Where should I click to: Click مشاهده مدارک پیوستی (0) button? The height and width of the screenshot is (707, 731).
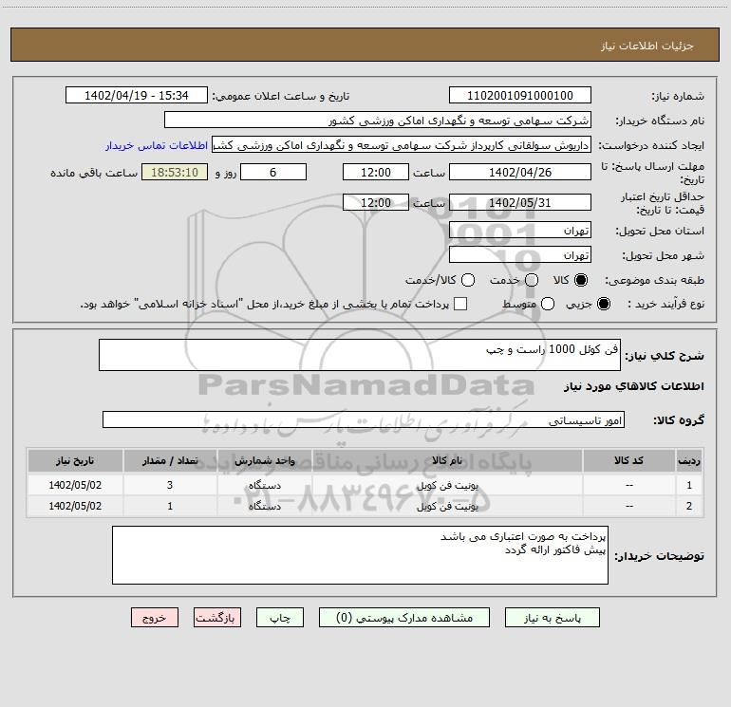pyautogui.click(x=404, y=618)
